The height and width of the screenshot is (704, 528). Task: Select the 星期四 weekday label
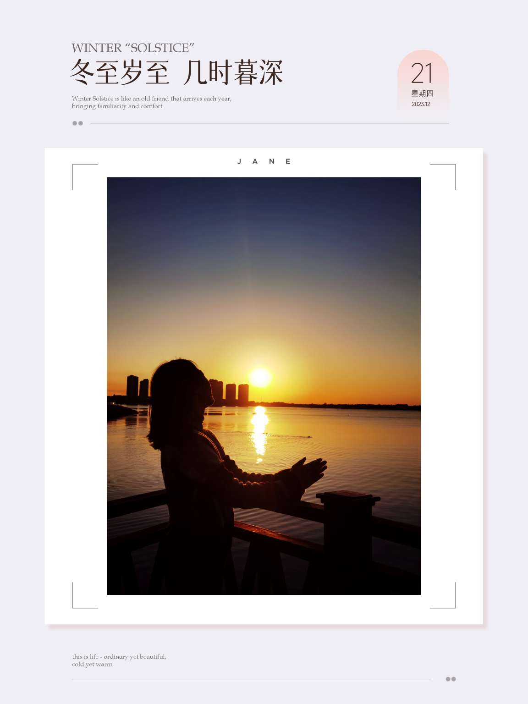click(x=422, y=93)
